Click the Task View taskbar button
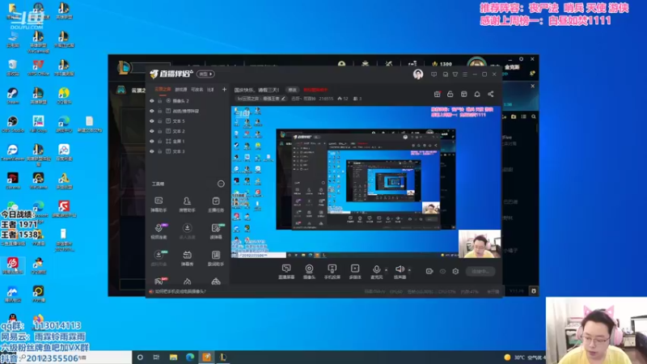The height and width of the screenshot is (364, 647). (x=156, y=358)
